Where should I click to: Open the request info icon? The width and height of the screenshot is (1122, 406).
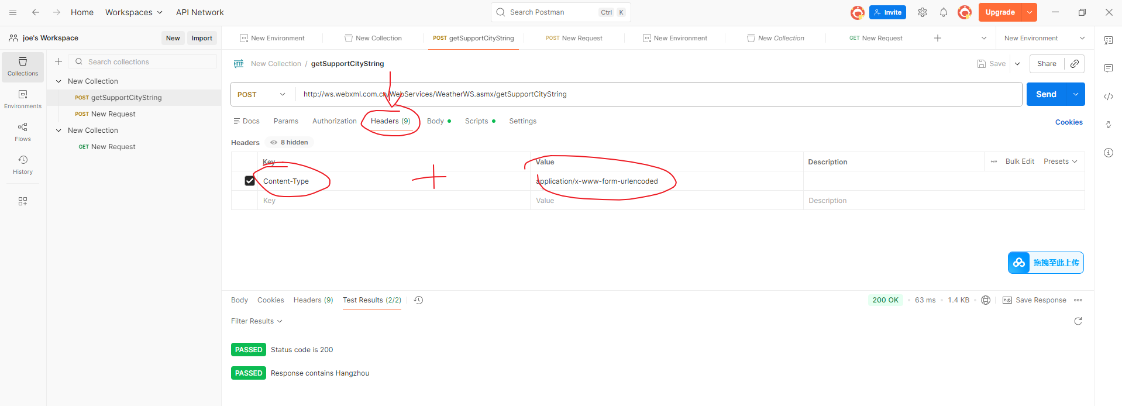1109,153
